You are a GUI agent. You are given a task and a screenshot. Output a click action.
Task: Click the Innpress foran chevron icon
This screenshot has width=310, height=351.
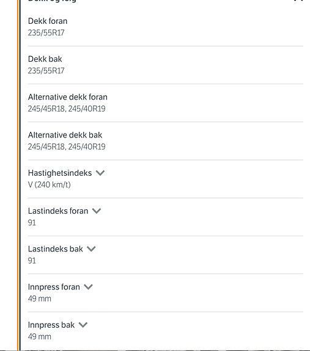[x=88, y=287]
